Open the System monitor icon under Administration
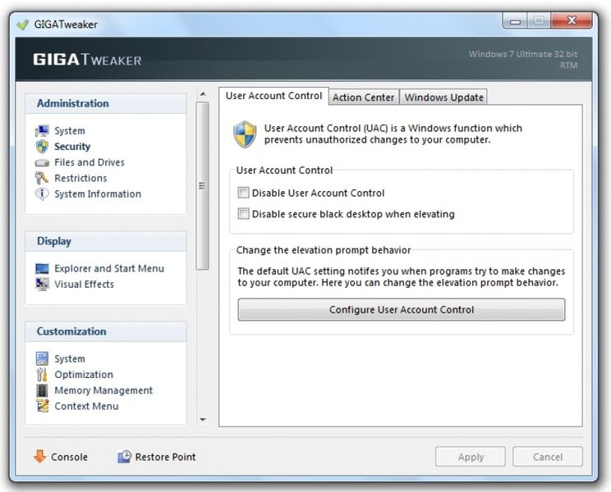 [x=42, y=130]
